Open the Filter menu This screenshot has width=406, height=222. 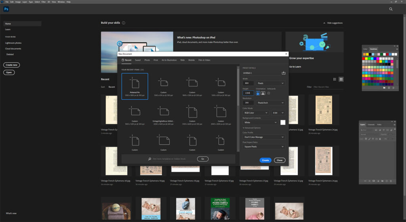[44, 2]
